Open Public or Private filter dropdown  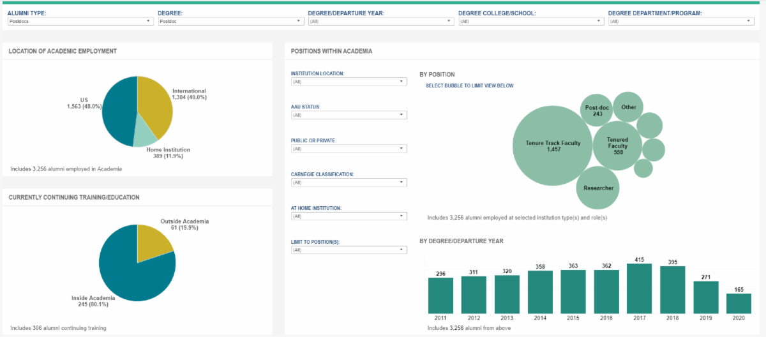349,149
